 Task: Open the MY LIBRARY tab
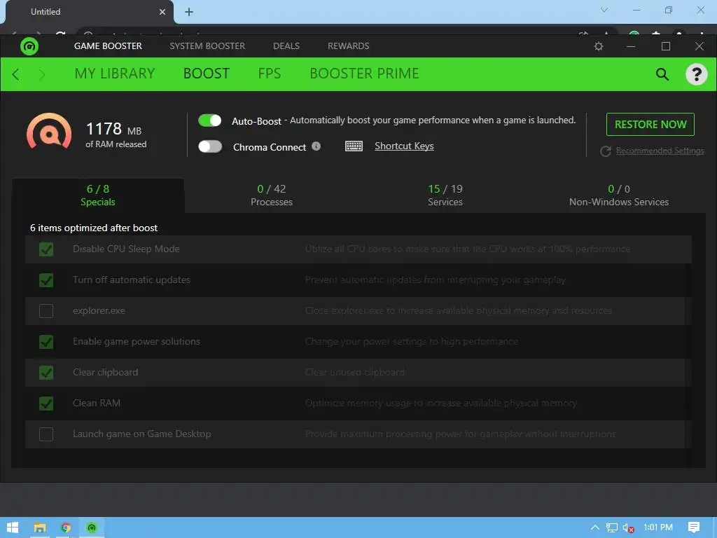pyautogui.click(x=115, y=74)
